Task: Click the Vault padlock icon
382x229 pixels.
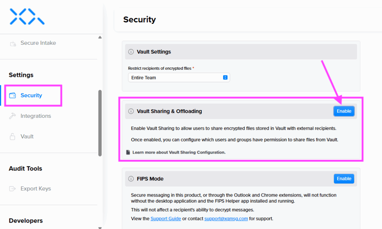Action: [x=13, y=137]
